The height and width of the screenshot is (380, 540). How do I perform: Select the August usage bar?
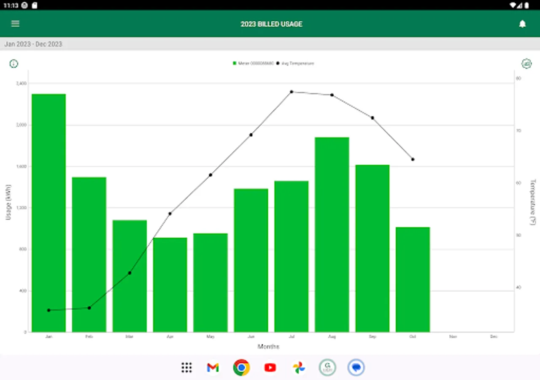pyautogui.click(x=332, y=232)
